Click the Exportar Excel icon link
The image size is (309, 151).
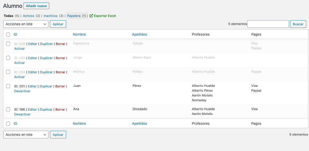tap(103, 16)
